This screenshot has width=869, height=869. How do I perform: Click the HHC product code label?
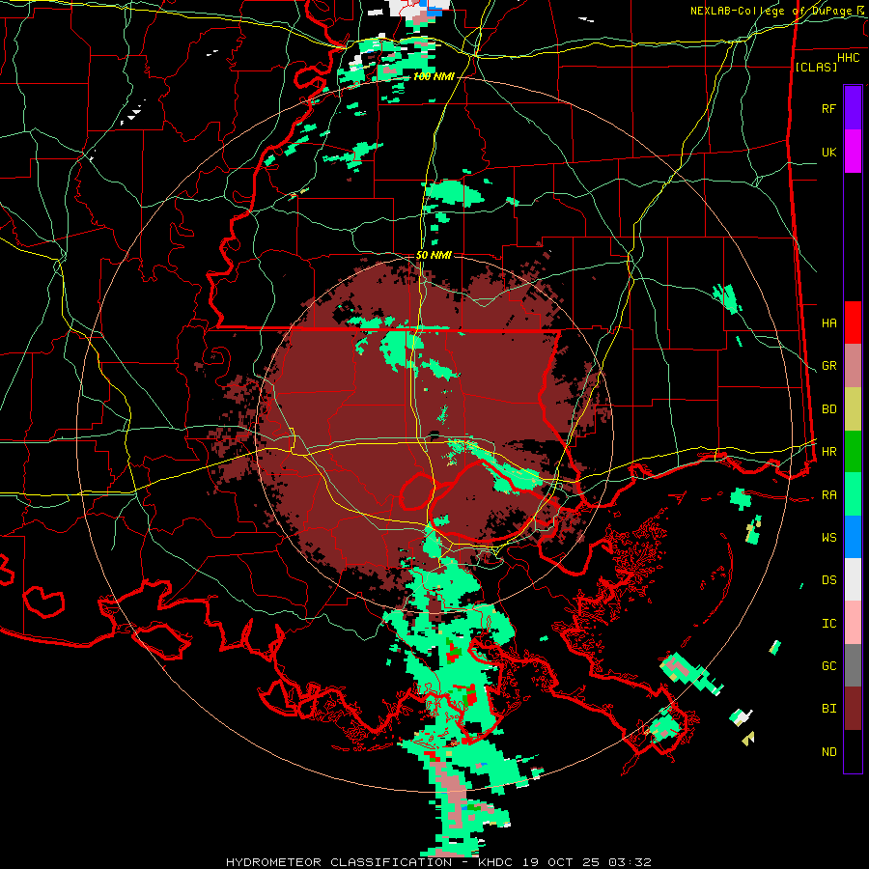(x=849, y=57)
